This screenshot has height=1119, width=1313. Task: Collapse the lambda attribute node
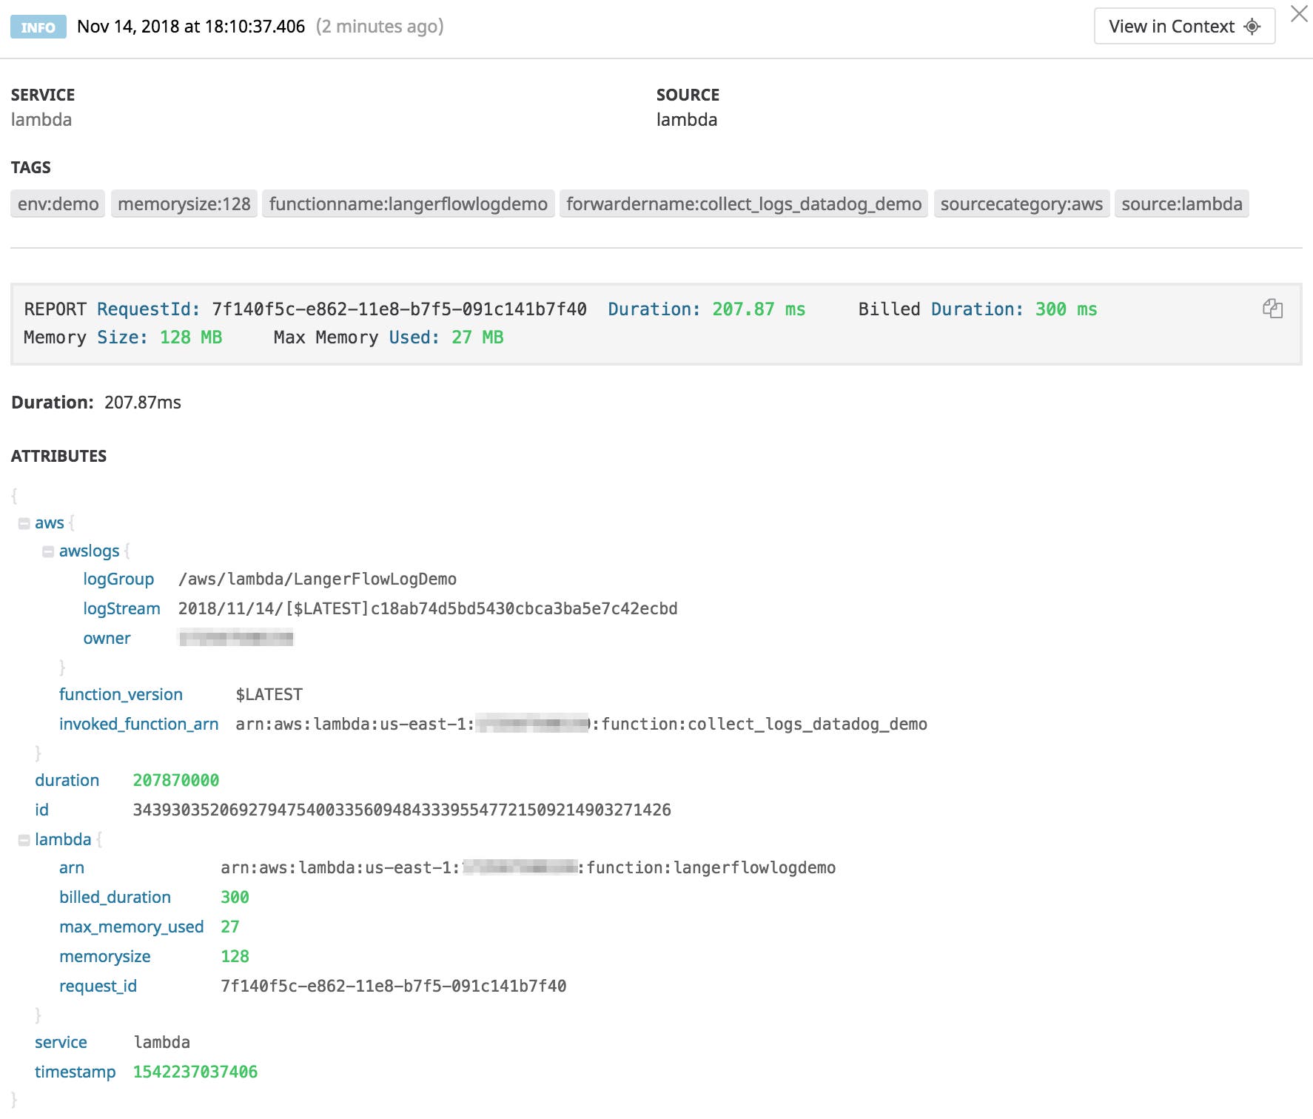(x=24, y=839)
